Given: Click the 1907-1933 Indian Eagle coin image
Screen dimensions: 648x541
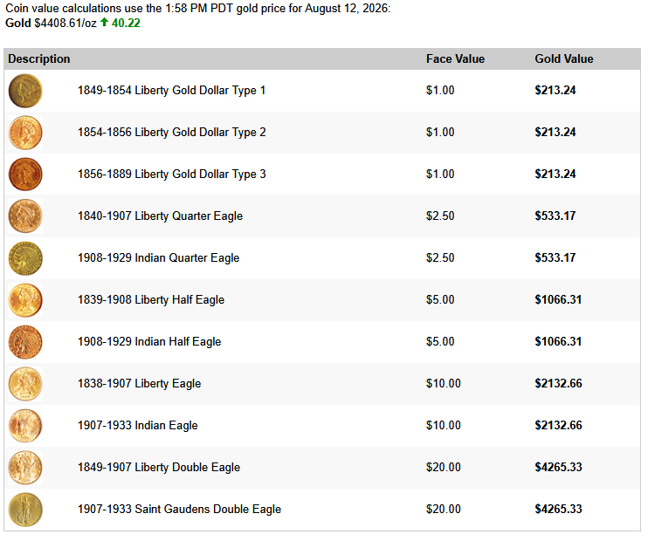Looking at the screenshot, I should (x=25, y=426).
